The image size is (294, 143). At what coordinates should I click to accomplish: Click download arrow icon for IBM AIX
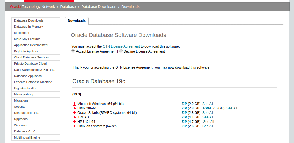pyautogui.click(x=74, y=117)
